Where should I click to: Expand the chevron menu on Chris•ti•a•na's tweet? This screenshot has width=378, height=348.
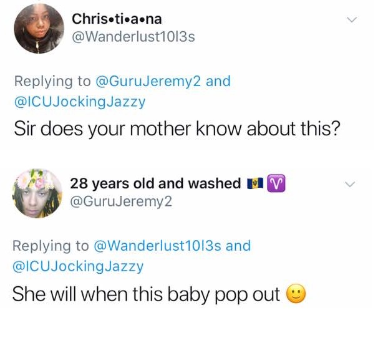[x=352, y=20]
